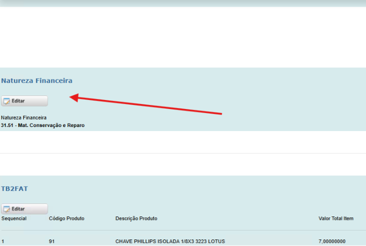
Task: Click the red arrow pointing to Editar
Action: pyautogui.click(x=145, y=105)
